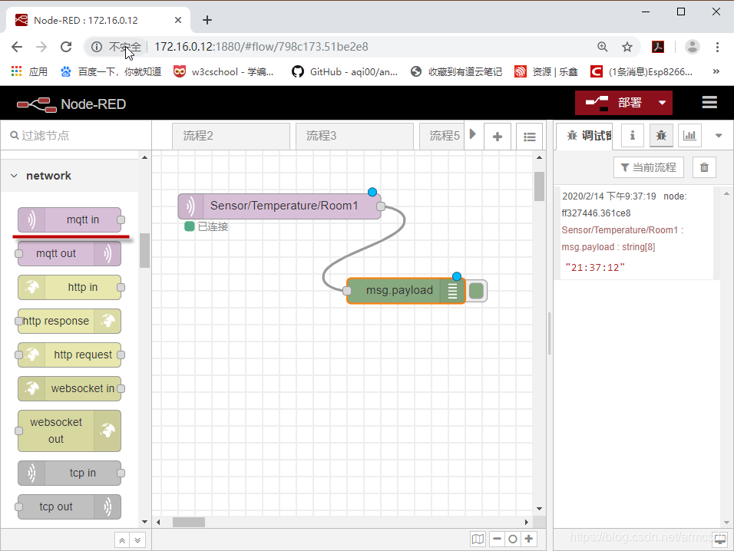Open the dashboard chart sidebar icon

pyautogui.click(x=689, y=136)
